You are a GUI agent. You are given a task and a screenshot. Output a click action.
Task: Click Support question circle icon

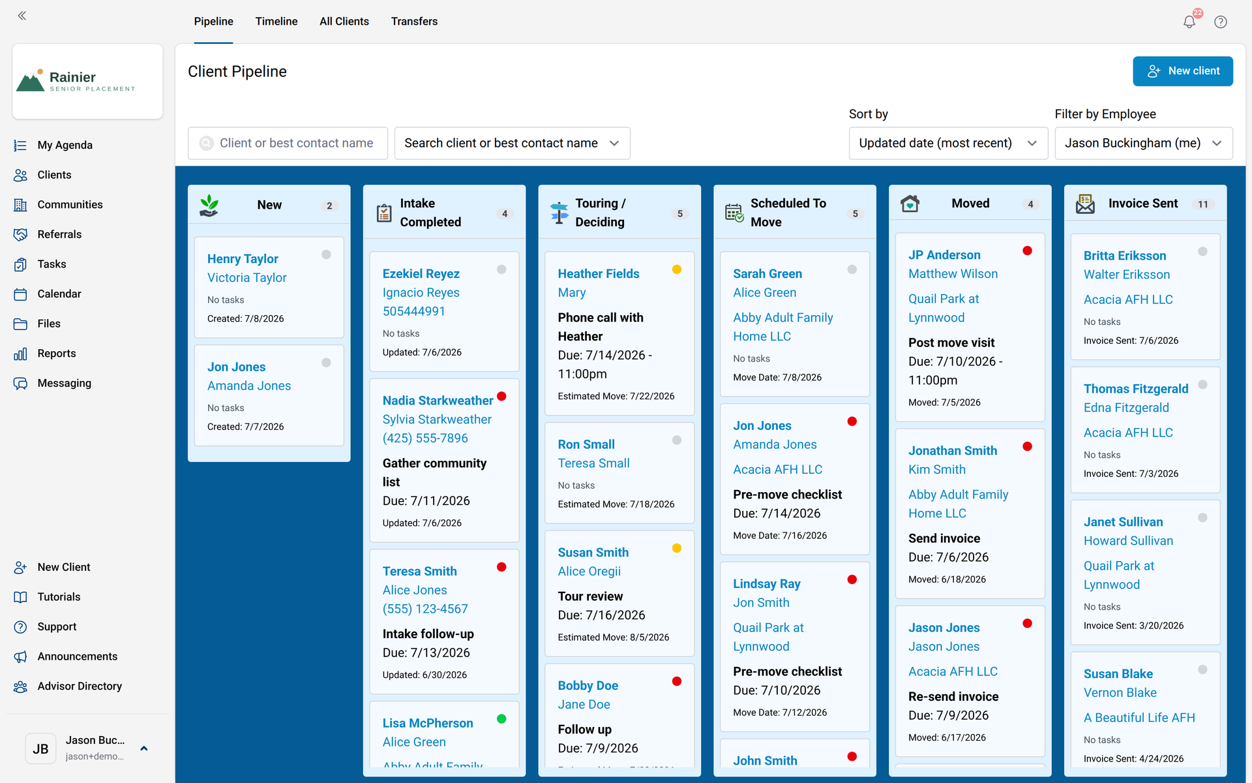pos(20,627)
